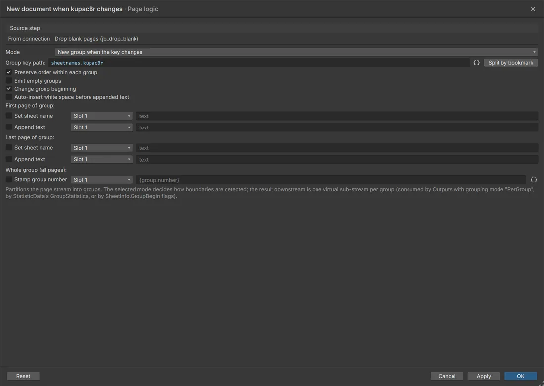Click First page Set sheet name text field
This screenshot has height=386, width=544.
(337, 116)
